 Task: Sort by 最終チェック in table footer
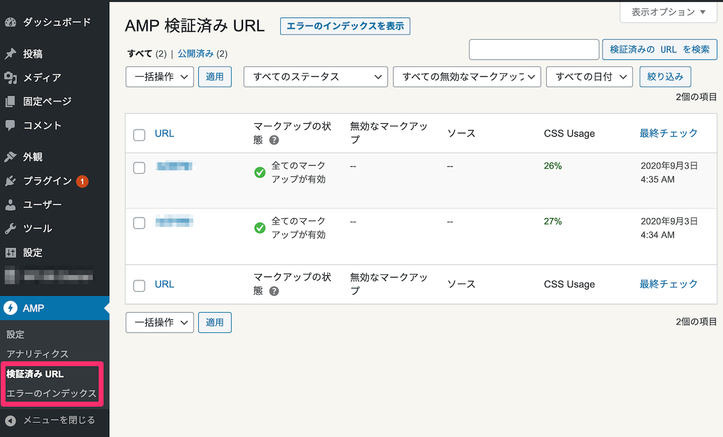(x=669, y=284)
